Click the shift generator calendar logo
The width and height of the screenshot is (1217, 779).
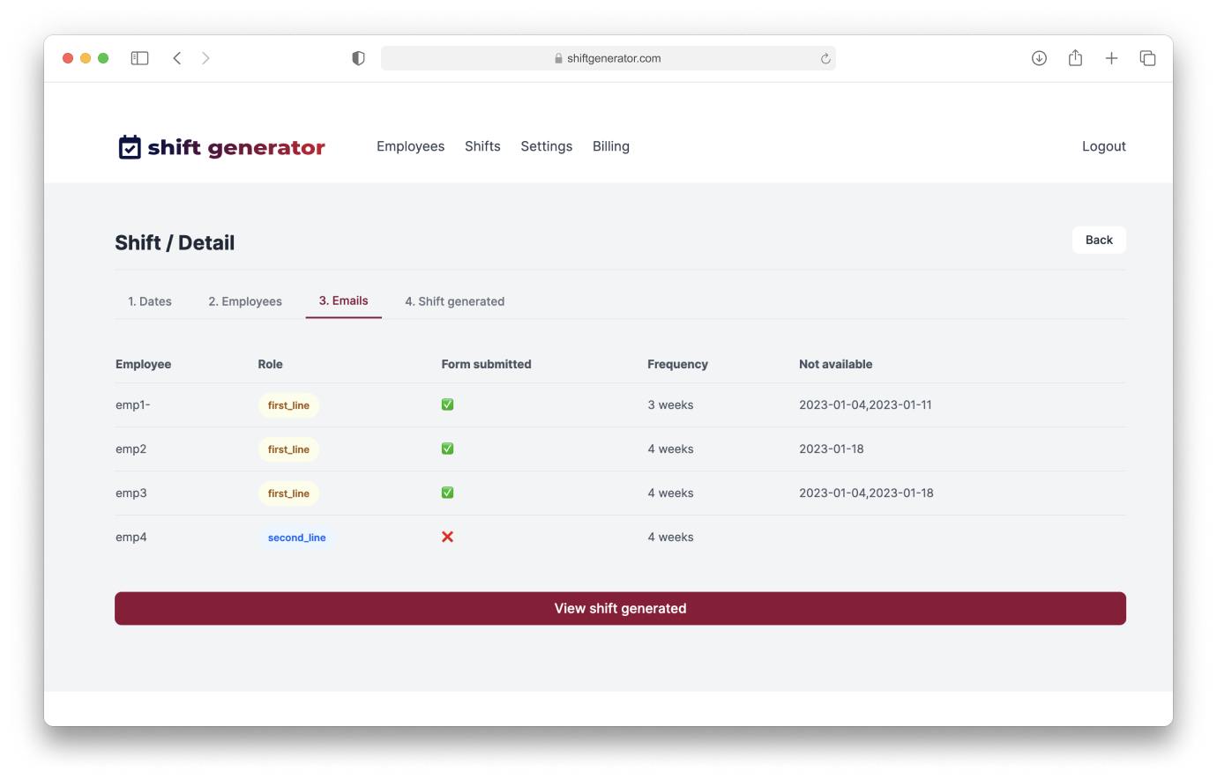click(130, 147)
